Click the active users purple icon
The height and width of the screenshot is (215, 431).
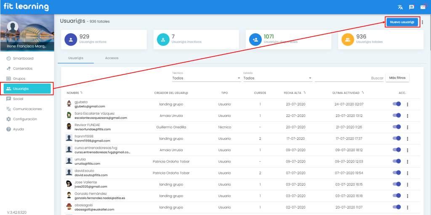(71, 40)
